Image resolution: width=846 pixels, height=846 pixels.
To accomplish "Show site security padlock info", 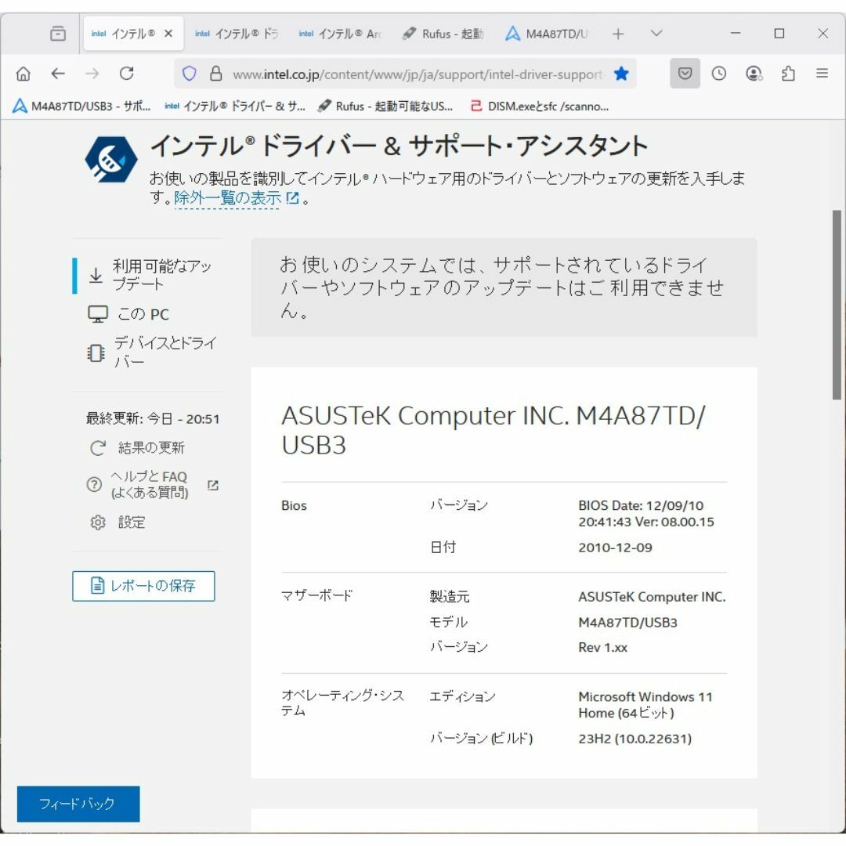I will (x=216, y=74).
